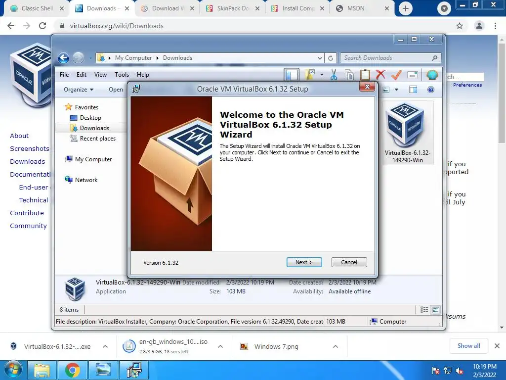Close the Oracle VM VirtualBox Setup dialog
This screenshot has width=506, height=380.
tap(367, 87)
